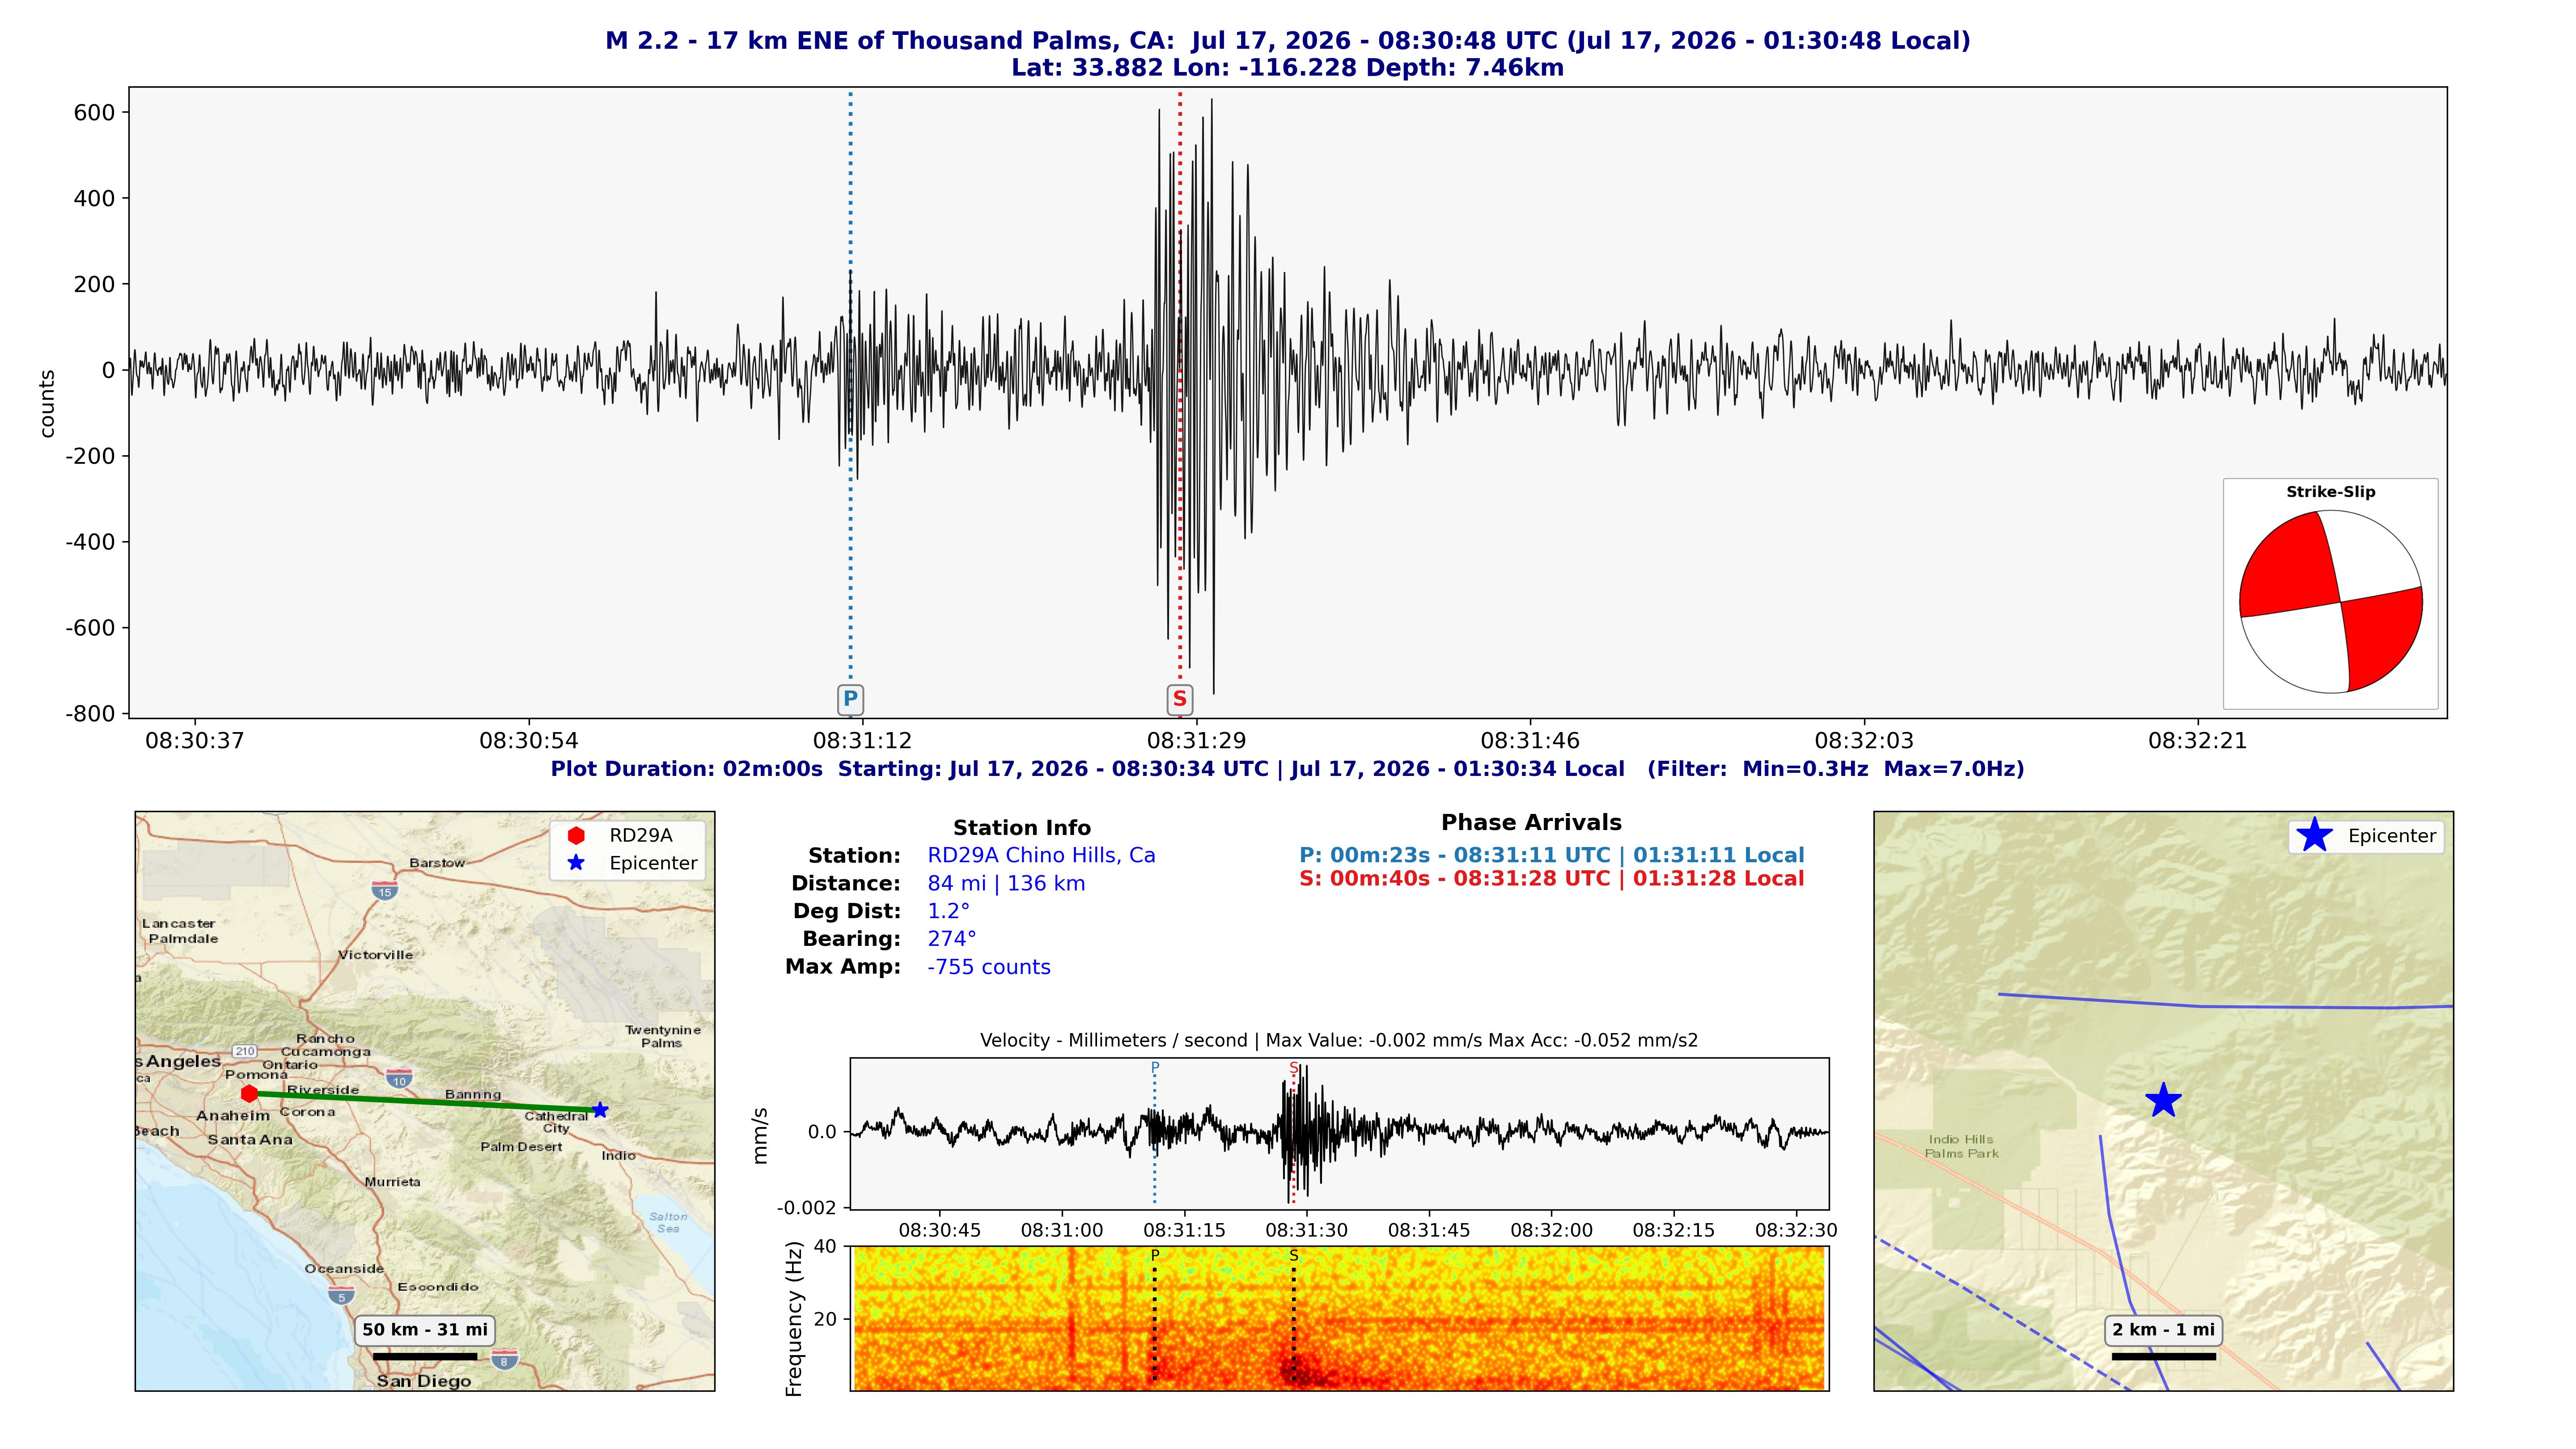Viewport: 2576px width, 1449px height.
Task: Click the '84 mi | 136 km' distance value
Action: [x=1006, y=884]
